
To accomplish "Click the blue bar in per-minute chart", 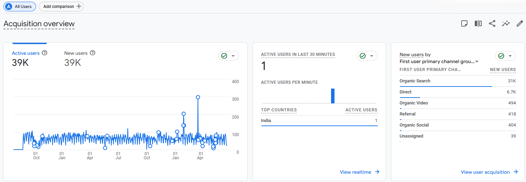I will coord(333,96).
